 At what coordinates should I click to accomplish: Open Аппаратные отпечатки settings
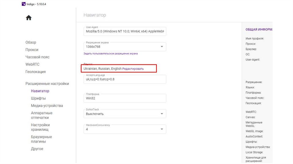[41, 115]
